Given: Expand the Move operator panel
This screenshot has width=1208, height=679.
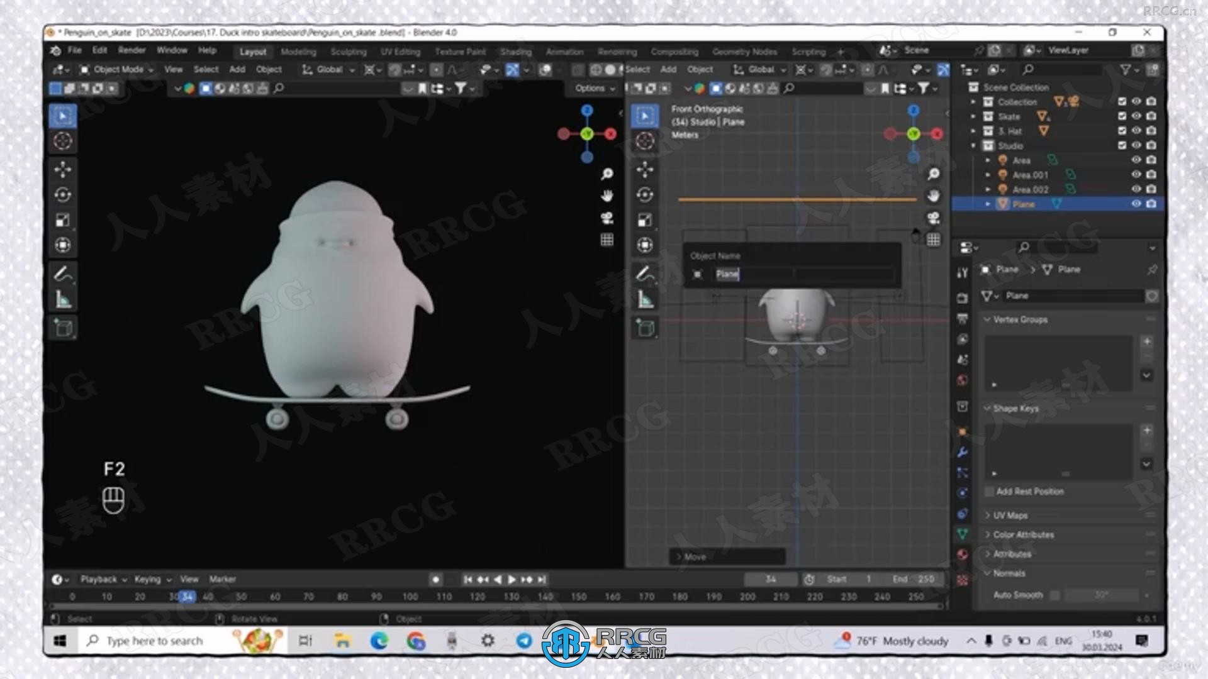Looking at the screenshot, I should 727,556.
